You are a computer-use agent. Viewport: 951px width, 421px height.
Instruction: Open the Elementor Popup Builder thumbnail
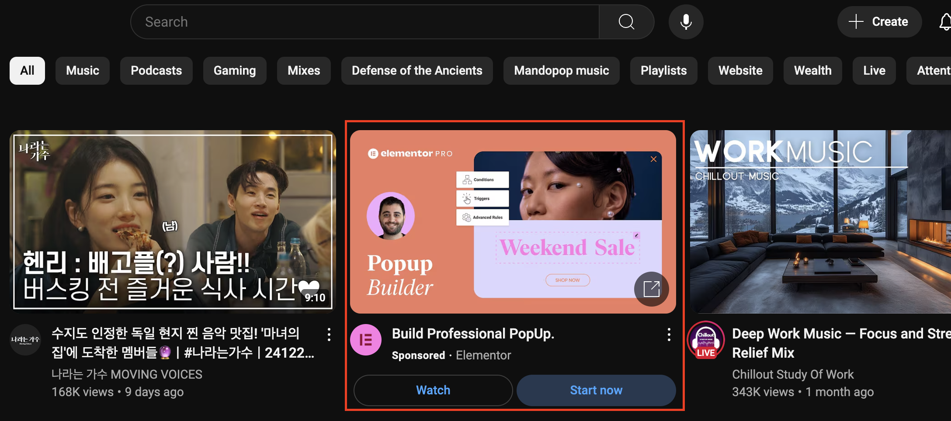click(513, 221)
